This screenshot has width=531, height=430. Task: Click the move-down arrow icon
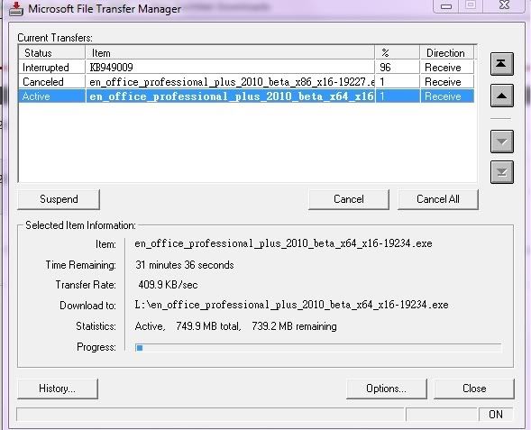pyautogui.click(x=502, y=142)
